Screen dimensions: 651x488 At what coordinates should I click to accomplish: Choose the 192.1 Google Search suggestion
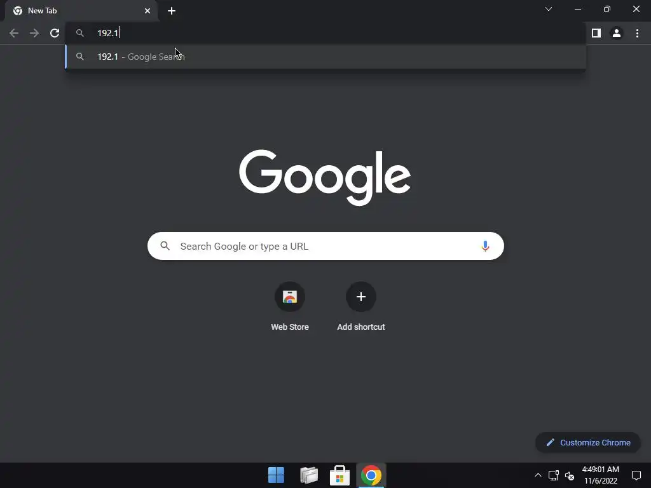[325, 57]
